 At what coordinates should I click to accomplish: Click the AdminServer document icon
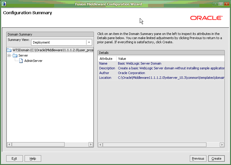pos(21,61)
